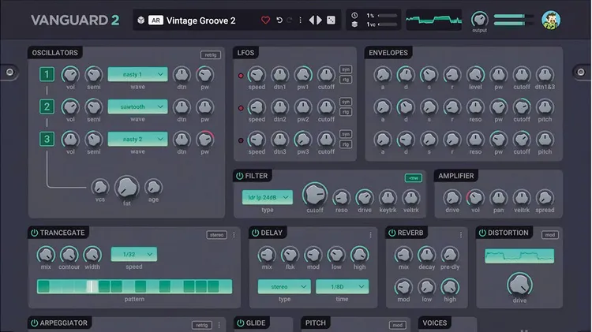592x332 pixels.
Task: Click the Oscillators retrig button
Action: 209,54
